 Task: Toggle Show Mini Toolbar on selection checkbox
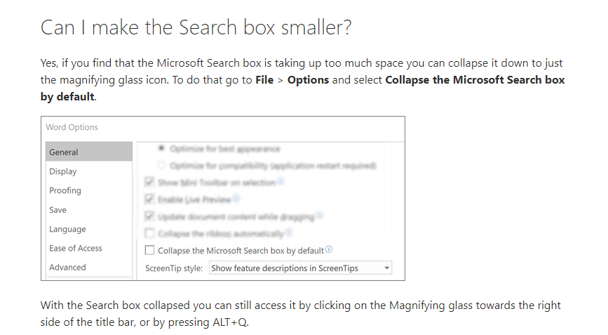pos(149,182)
